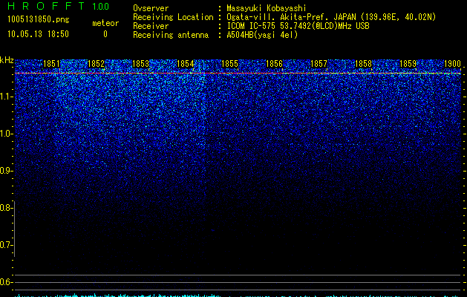The height and width of the screenshot is (297, 467).
Task: Click the 1858 time marker
Action: 363,64
